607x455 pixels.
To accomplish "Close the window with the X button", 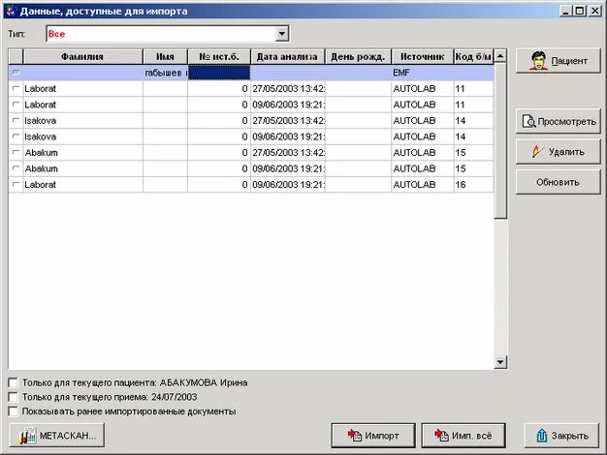I will pos(594,11).
